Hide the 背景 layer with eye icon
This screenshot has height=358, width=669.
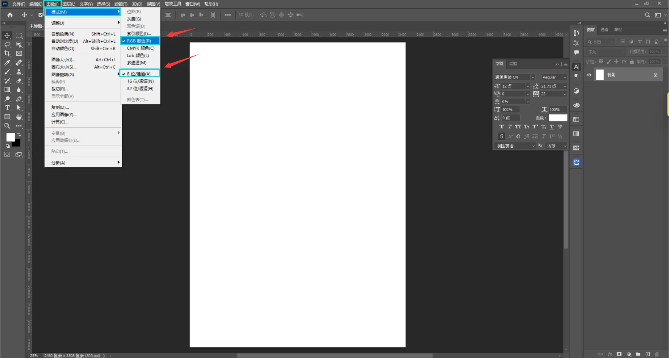click(x=589, y=75)
